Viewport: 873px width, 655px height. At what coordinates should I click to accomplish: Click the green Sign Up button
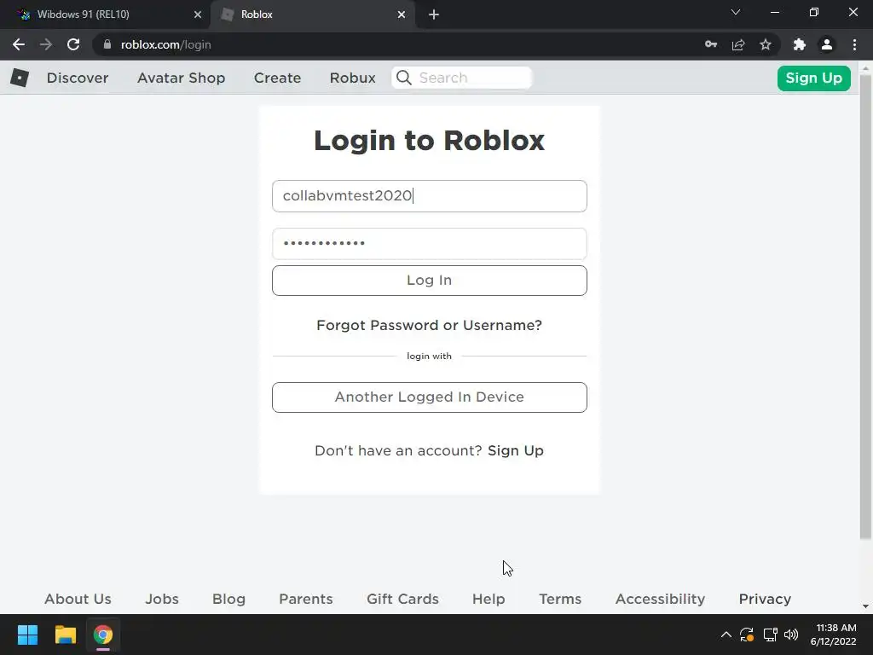813,78
